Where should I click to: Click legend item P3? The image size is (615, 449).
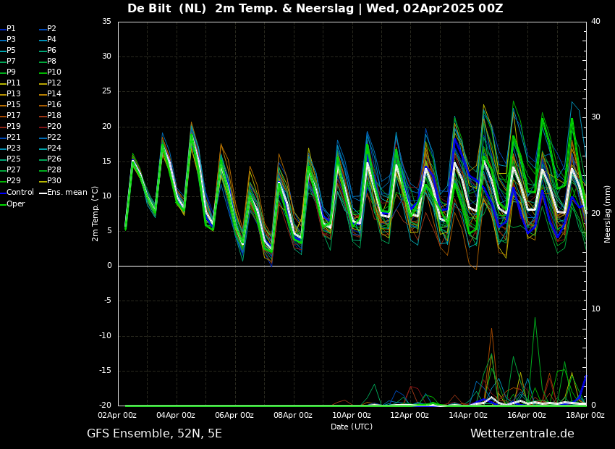click(8, 40)
